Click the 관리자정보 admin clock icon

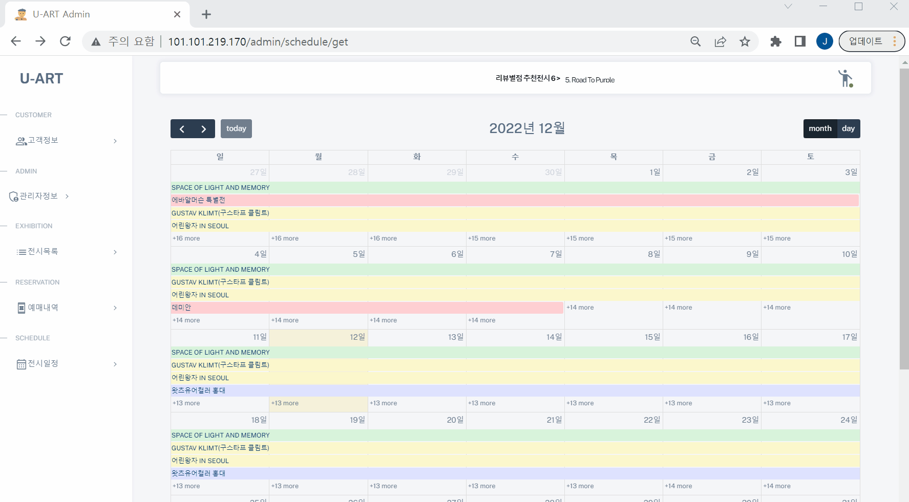pyautogui.click(x=13, y=196)
